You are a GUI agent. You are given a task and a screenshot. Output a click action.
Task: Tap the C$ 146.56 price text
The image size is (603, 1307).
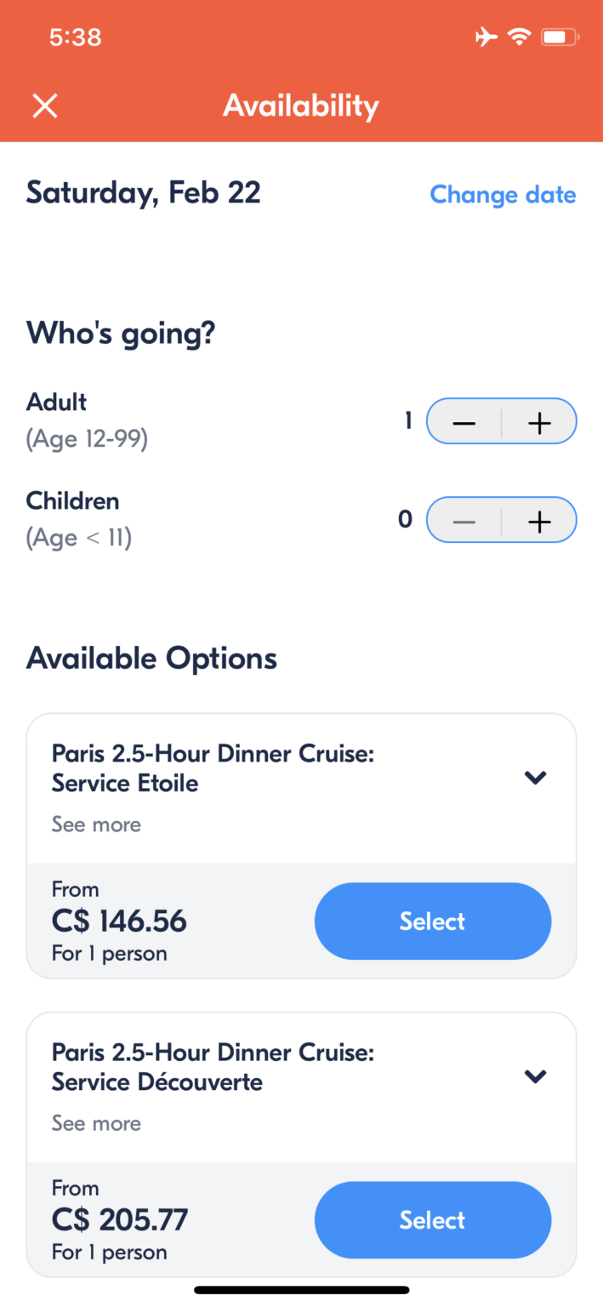[118, 921]
